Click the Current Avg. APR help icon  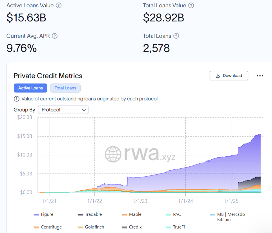[55, 36]
